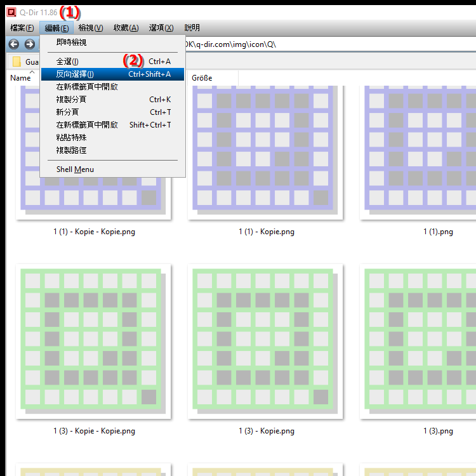Click the Größe column header
476x476 pixels.
tap(213, 78)
